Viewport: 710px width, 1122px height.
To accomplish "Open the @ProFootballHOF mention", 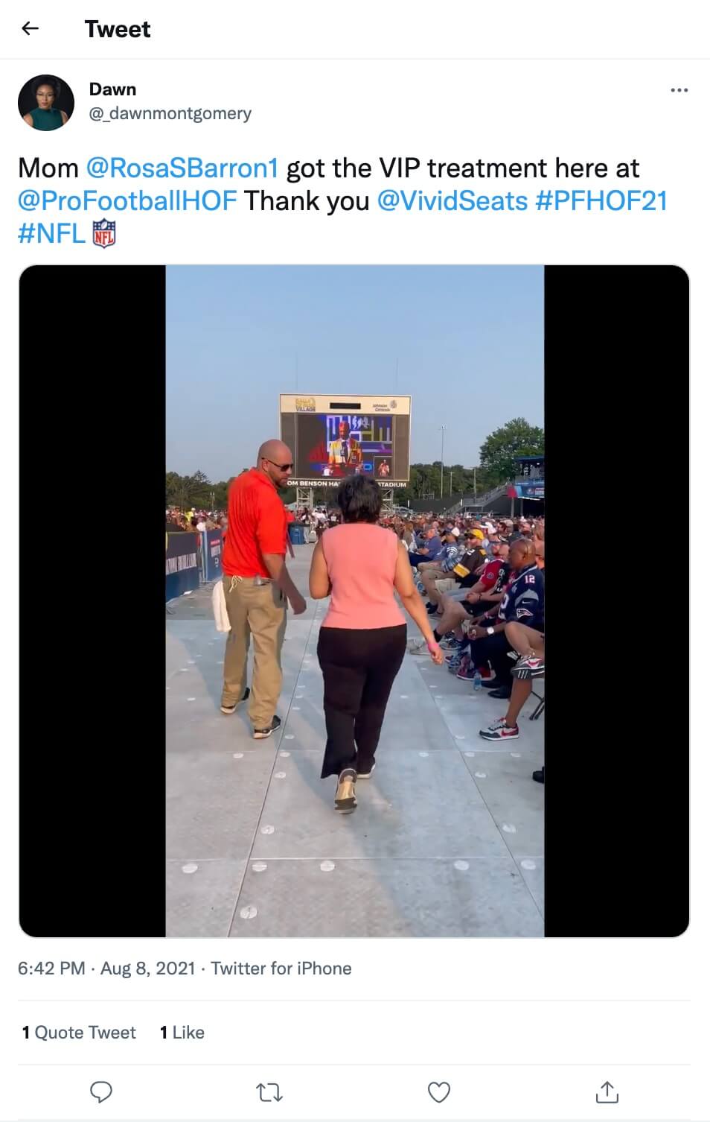I will coord(127,200).
